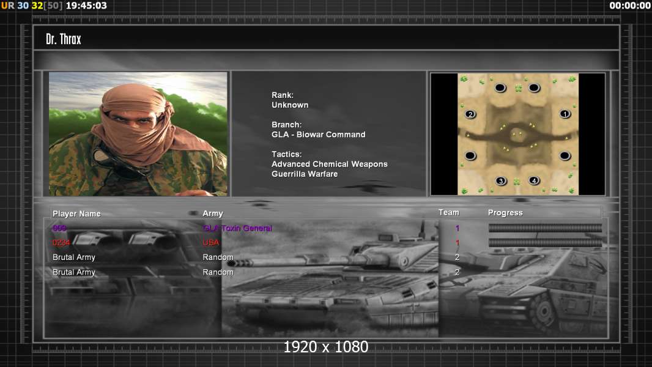
Task: Select start position 3 on minimap
Action: tap(501, 181)
